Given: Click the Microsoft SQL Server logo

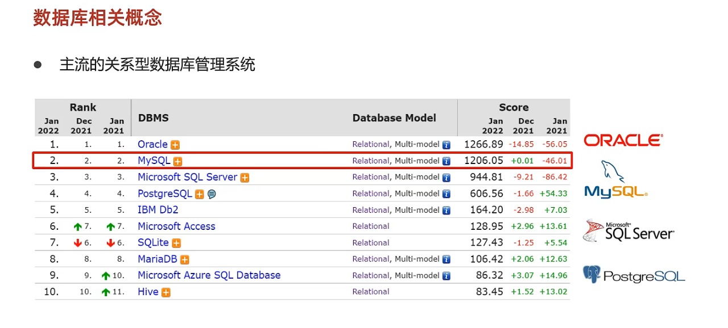Looking at the screenshot, I should [x=628, y=230].
